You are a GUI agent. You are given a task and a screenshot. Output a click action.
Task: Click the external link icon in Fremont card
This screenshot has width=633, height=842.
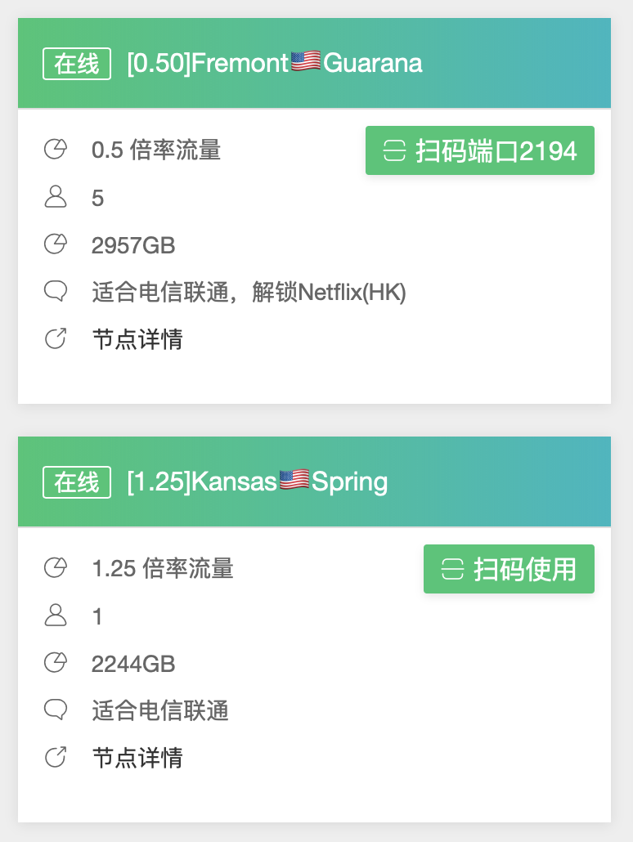[x=55, y=338]
